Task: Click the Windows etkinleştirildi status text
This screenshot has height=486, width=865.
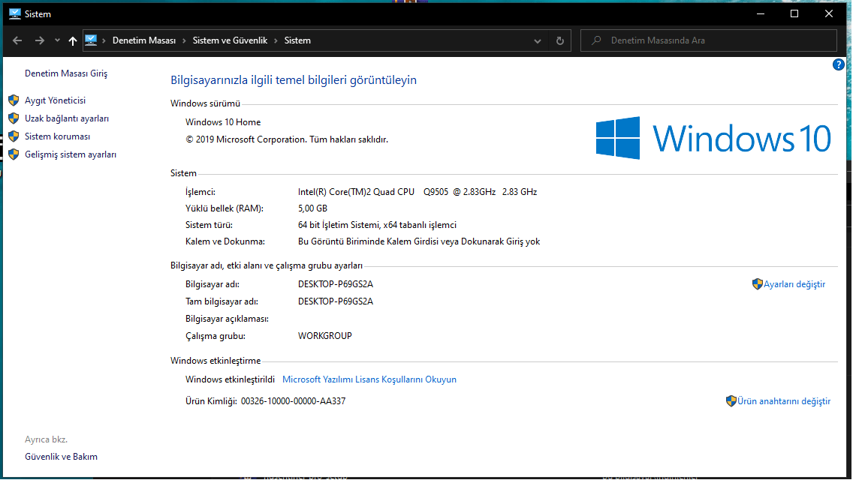Action: 230,379
